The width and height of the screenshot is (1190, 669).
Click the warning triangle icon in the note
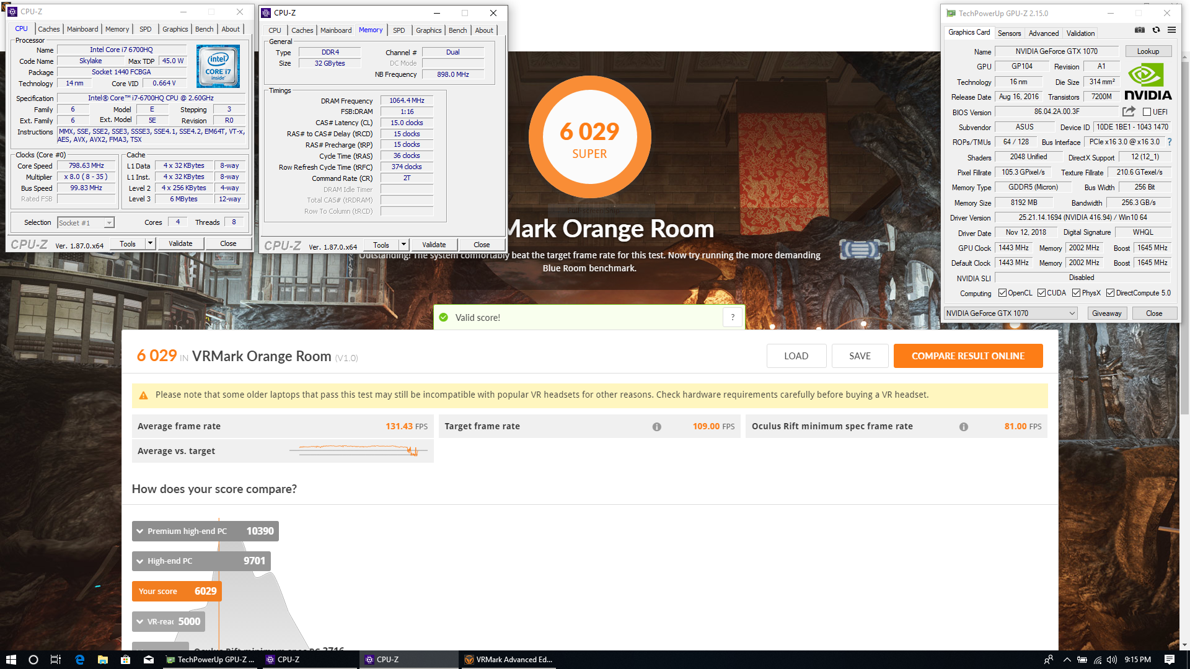143,395
